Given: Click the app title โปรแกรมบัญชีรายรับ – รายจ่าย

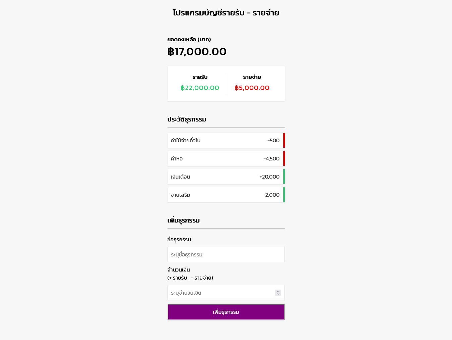Looking at the screenshot, I should pyautogui.click(x=226, y=12).
